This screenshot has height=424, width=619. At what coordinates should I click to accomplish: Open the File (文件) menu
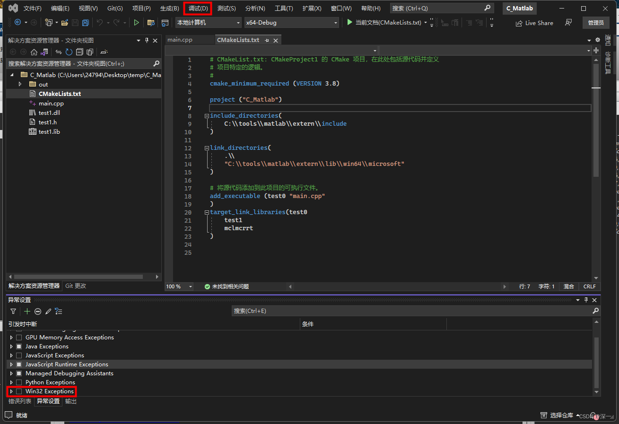(33, 9)
